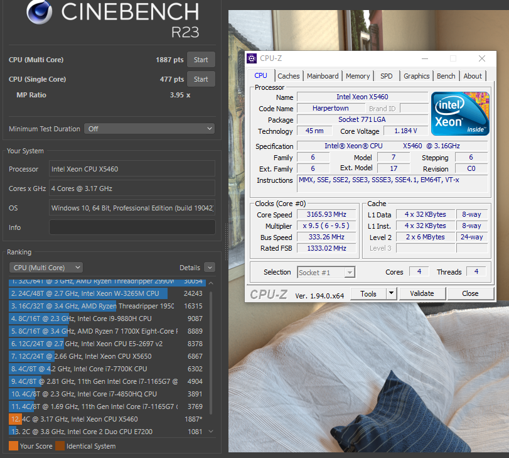Viewport: 509px width, 458px height.
Task: Open the Minimum Test Duration dropdown
Action: point(149,129)
